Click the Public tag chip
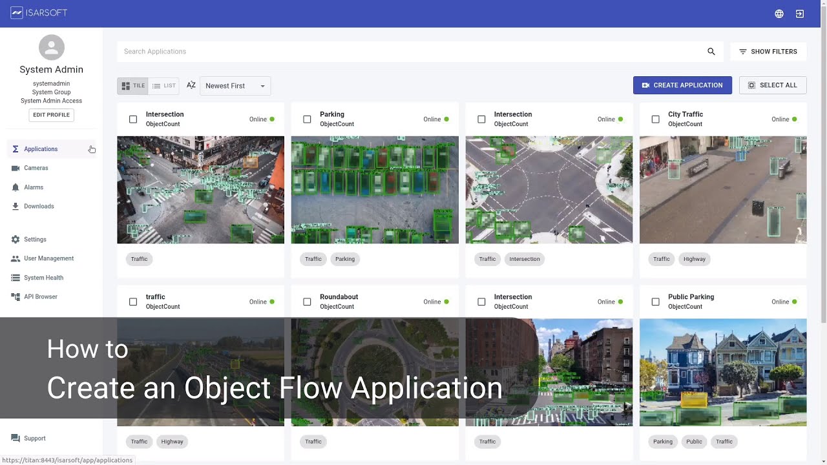The width and height of the screenshot is (827, 465). (x=694, y=442)
